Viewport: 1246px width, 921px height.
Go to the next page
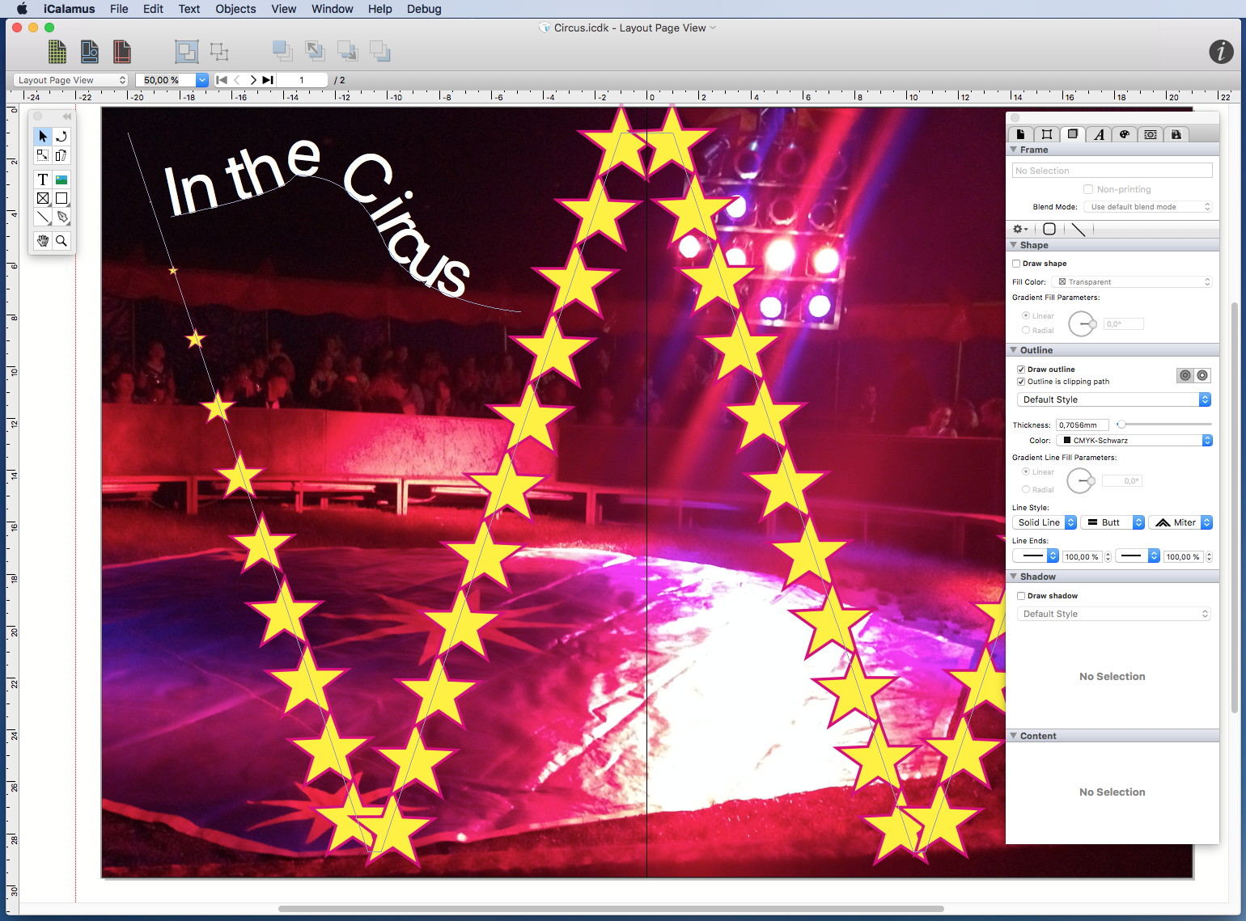[x=252, y=80]
